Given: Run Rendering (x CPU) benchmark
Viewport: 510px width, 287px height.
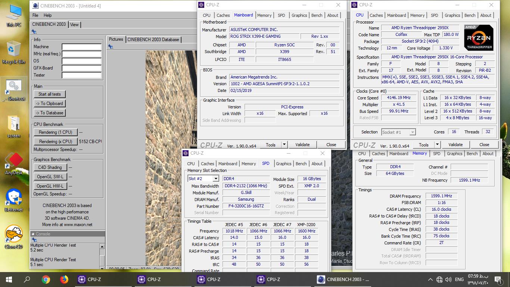Looking at the screenshot, I should 56,142.
